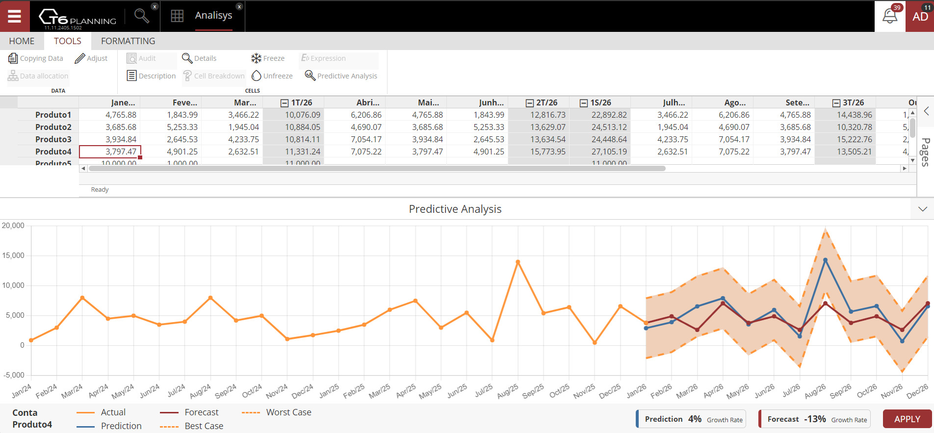Open the search magnifier tab
This screenshot has width=934, height=433.
[x=142, y=16]
